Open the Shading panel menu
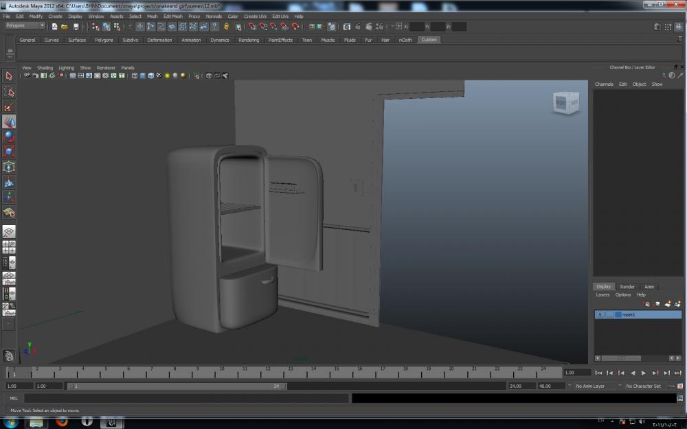The height and width of the screenshot is (429, 687). pos(45,68)
